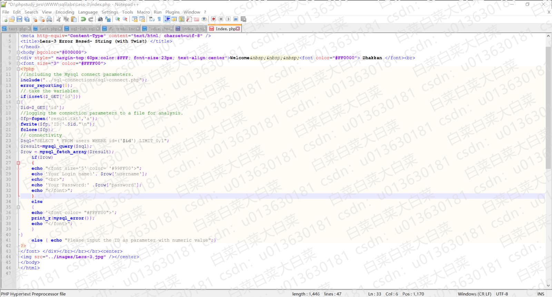Save the current file via Save icon
The height and width of the screenshot is (297, 552).
point(19,19)
